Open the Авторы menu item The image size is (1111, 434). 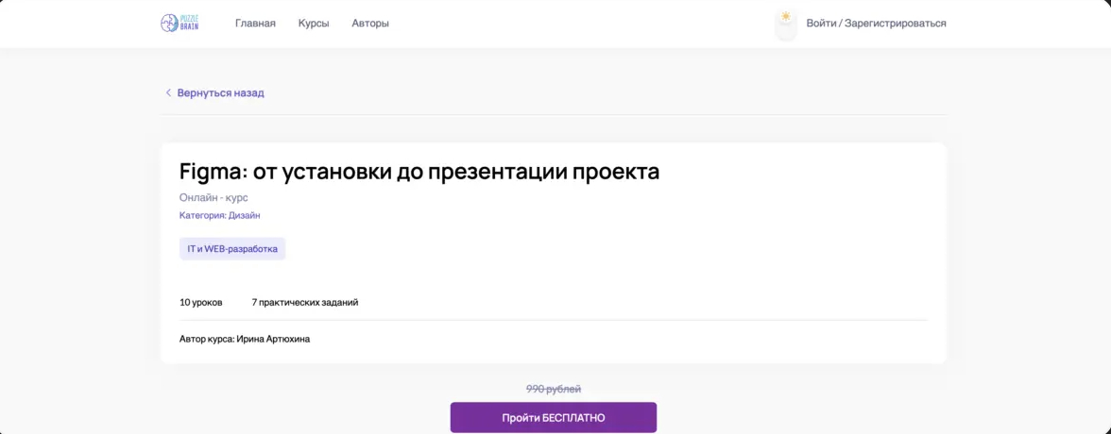point(370,24)
